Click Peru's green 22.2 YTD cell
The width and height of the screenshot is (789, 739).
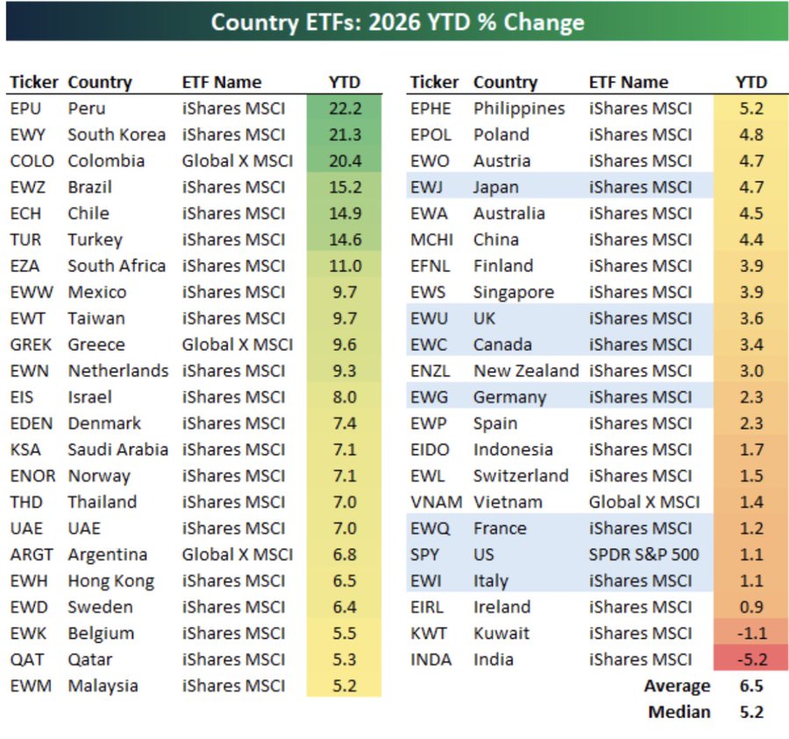(x=344, y=109)
